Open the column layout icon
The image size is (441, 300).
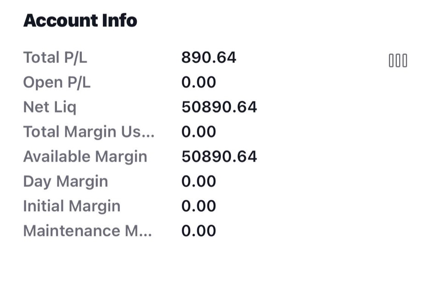click(398, 60)
